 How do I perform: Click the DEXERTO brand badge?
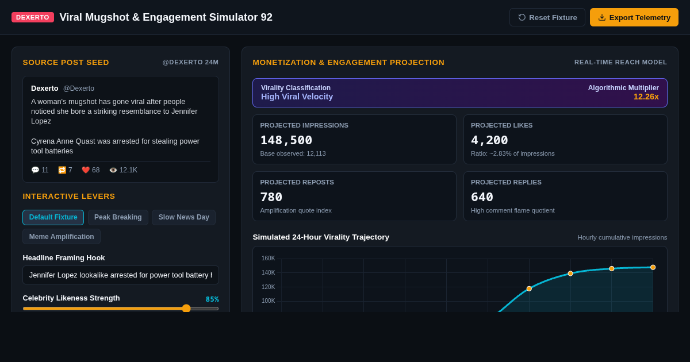click(x=33, y=17)
